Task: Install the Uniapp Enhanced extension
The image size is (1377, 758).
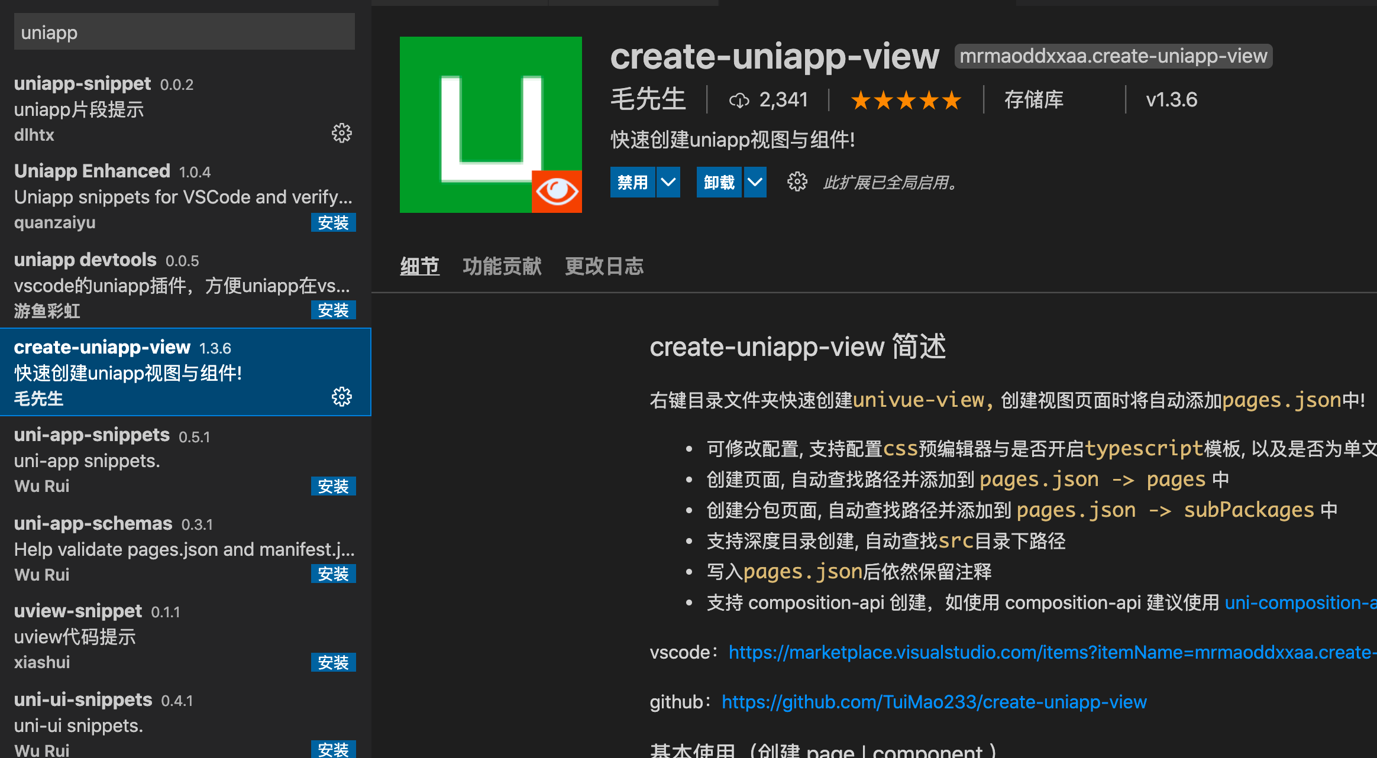Action: tap(333, 223)
